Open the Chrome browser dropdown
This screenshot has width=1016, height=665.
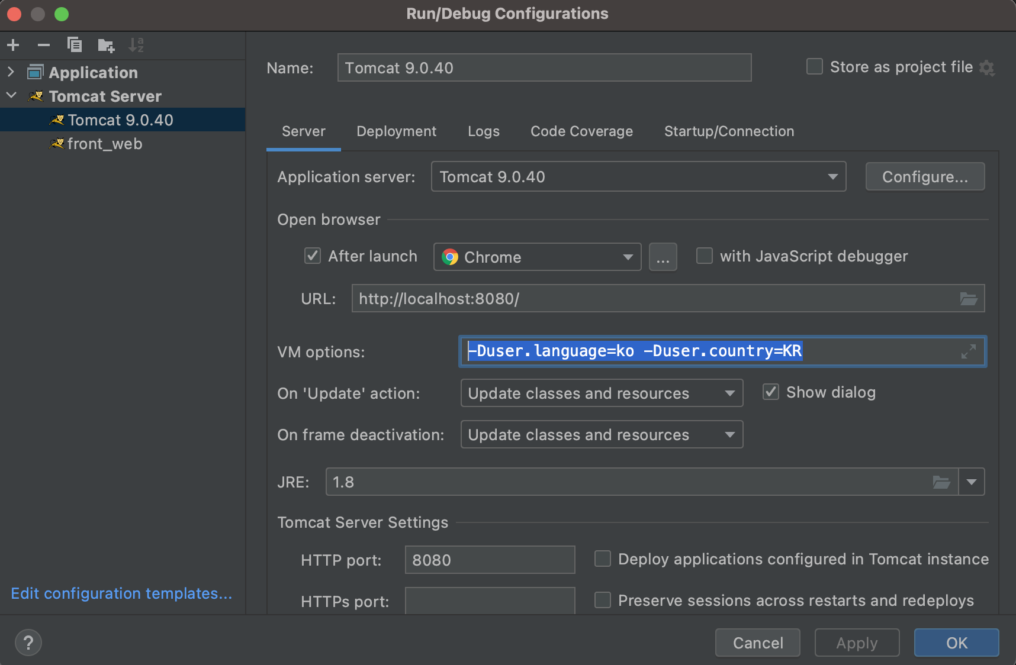538,257
